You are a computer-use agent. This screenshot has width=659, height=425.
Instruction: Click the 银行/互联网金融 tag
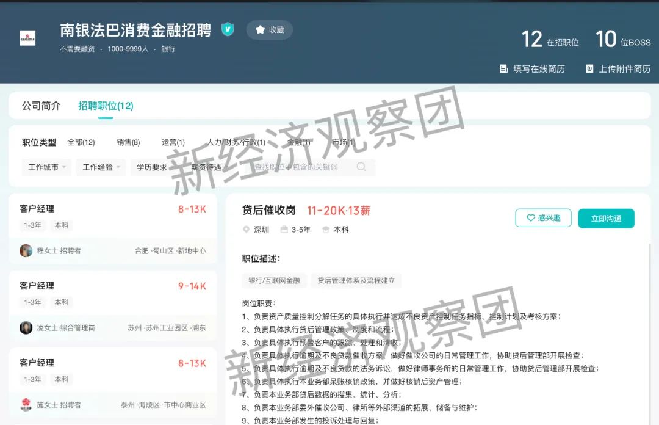tap(274, 281)
